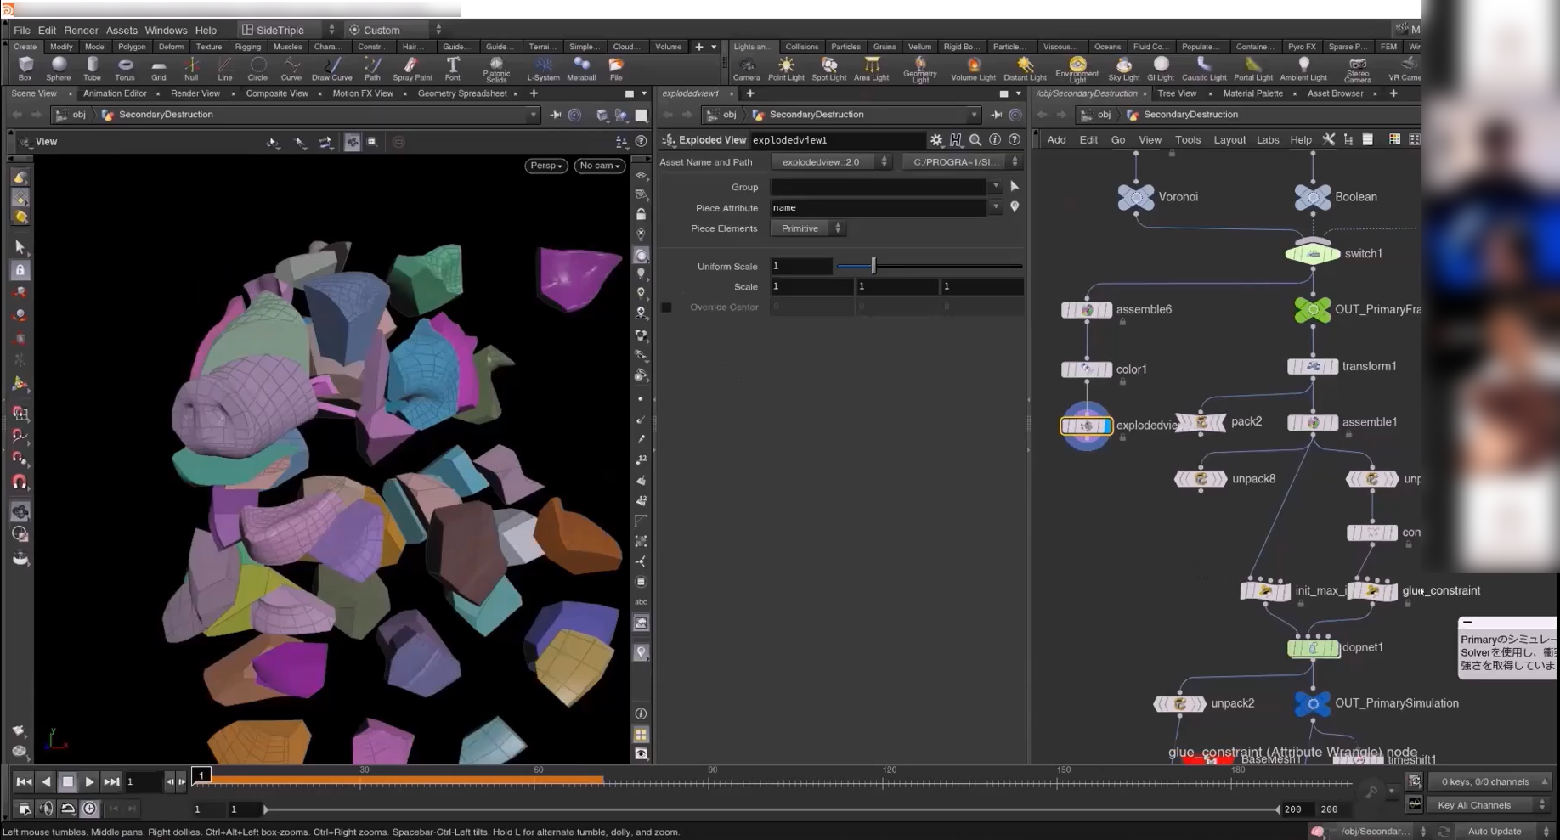Open the No cam camera dropdown
Image resolution: width=1560 pixels, height=840 pixels.
click(600, 166)
